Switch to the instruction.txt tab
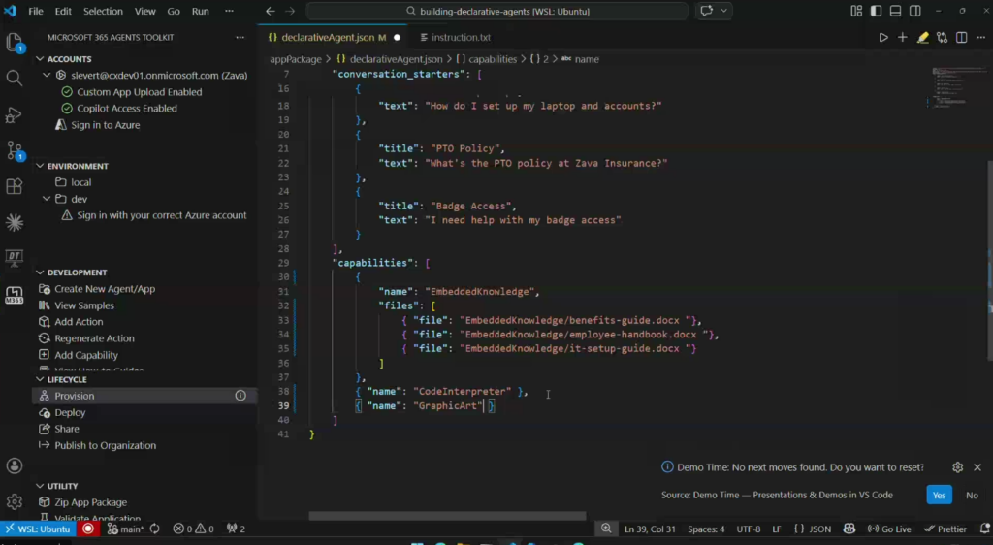This screenshot has height=545, width=993. click(461, 38)
